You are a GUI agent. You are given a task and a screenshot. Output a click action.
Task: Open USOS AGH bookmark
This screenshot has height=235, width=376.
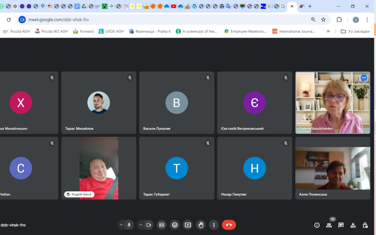tap(111, 31)
